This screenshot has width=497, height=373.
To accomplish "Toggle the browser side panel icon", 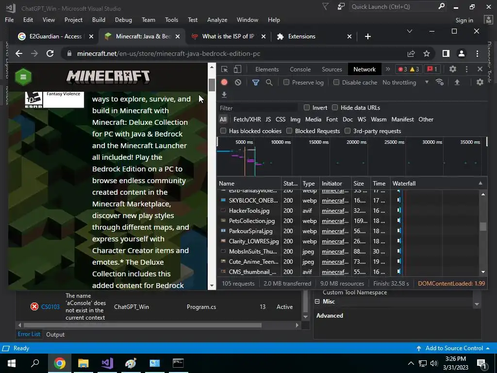I will pyautogui.click(x=446, y=53).
